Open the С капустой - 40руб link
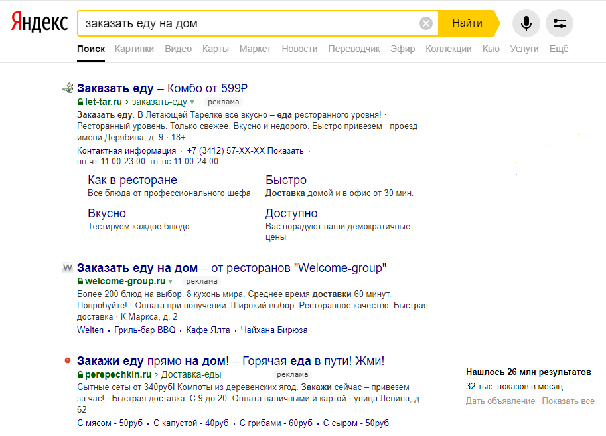Image resolution: width=606 pixels, height=436 pixels. coord(191,423)
